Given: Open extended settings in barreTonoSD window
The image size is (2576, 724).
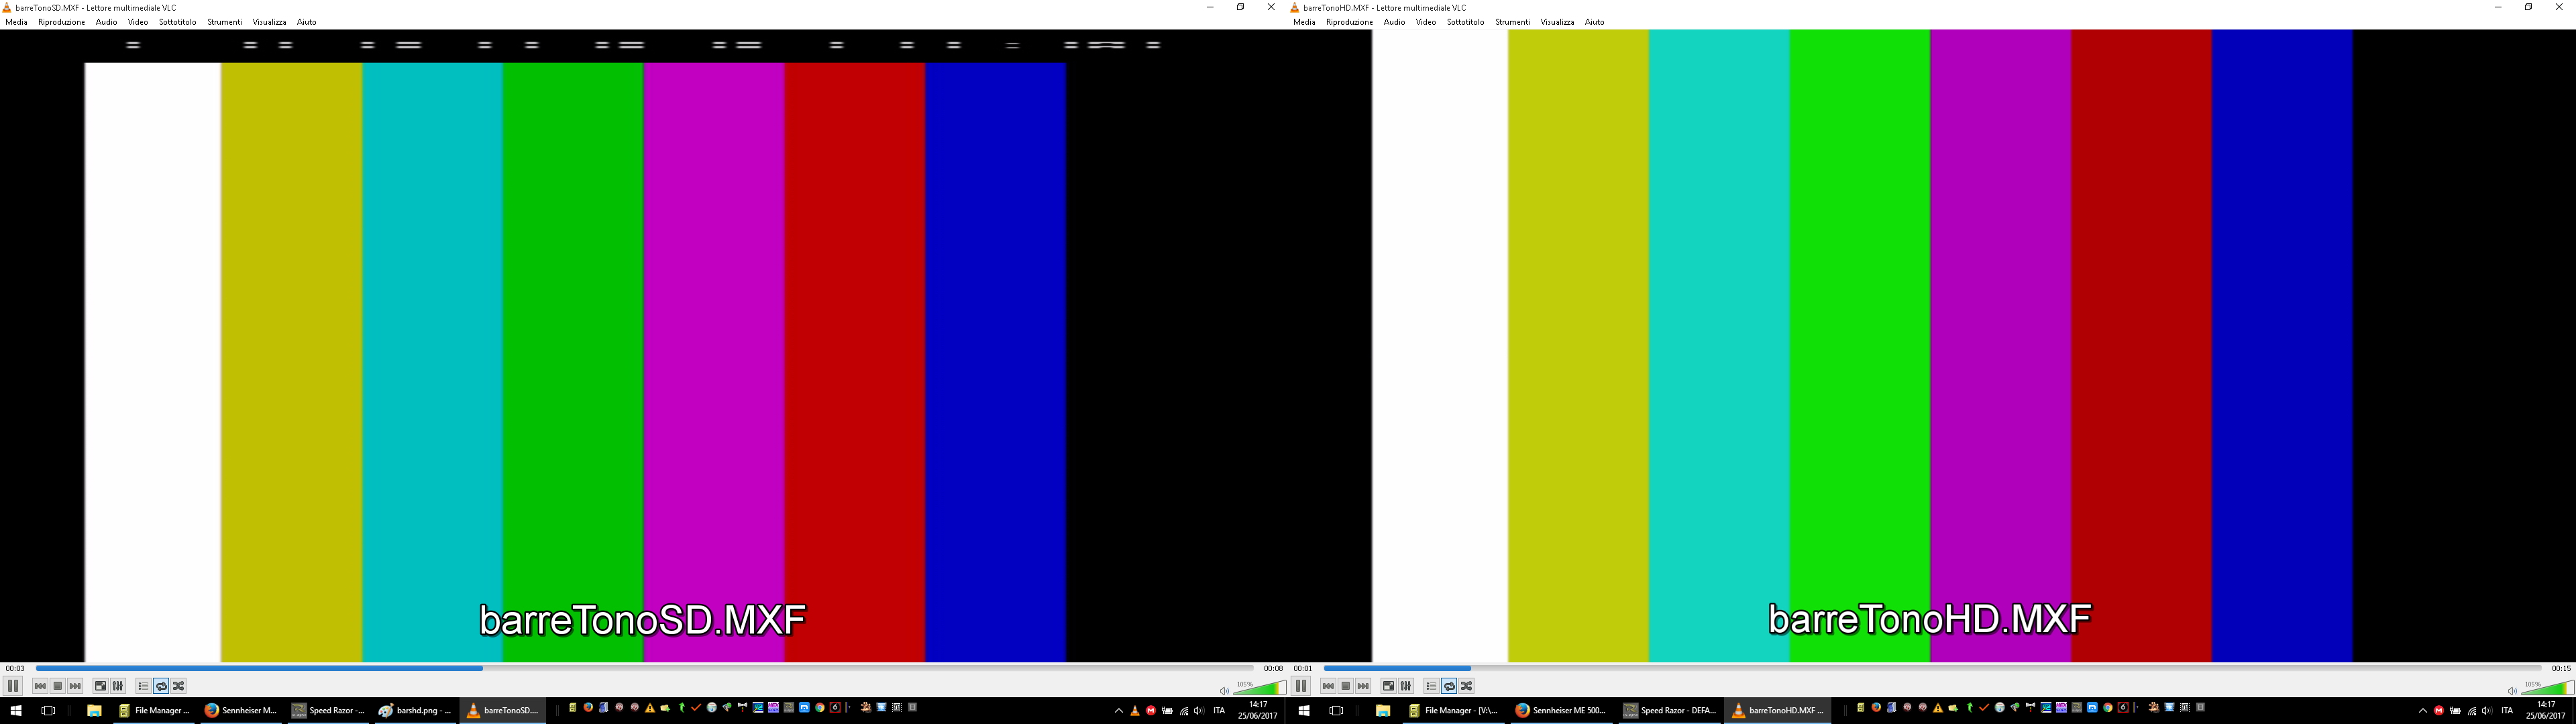Looking at the screenshot, I should (118, 686).
